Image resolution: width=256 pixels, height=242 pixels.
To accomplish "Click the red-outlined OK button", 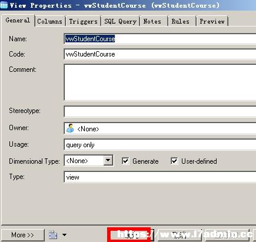I will tap(129, 235).
